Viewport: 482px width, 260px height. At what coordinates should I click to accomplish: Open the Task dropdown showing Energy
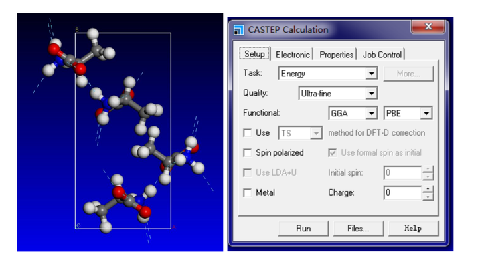point(328,74)
